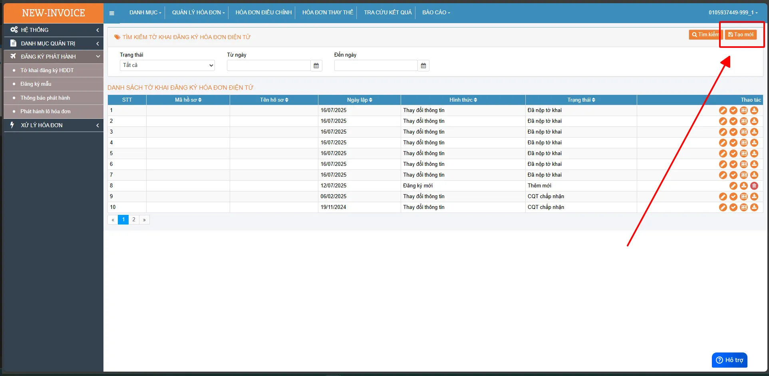The image size is (769, 376).
Task: Sort the table by Ngày lập column
Action: (360, 100)
